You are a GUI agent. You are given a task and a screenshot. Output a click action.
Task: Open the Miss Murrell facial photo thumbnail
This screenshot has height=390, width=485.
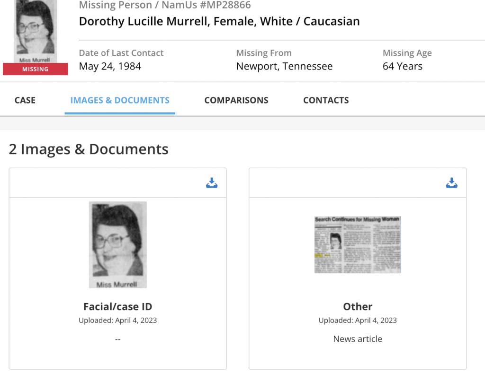pyautogui.click(x=117, y=244)
